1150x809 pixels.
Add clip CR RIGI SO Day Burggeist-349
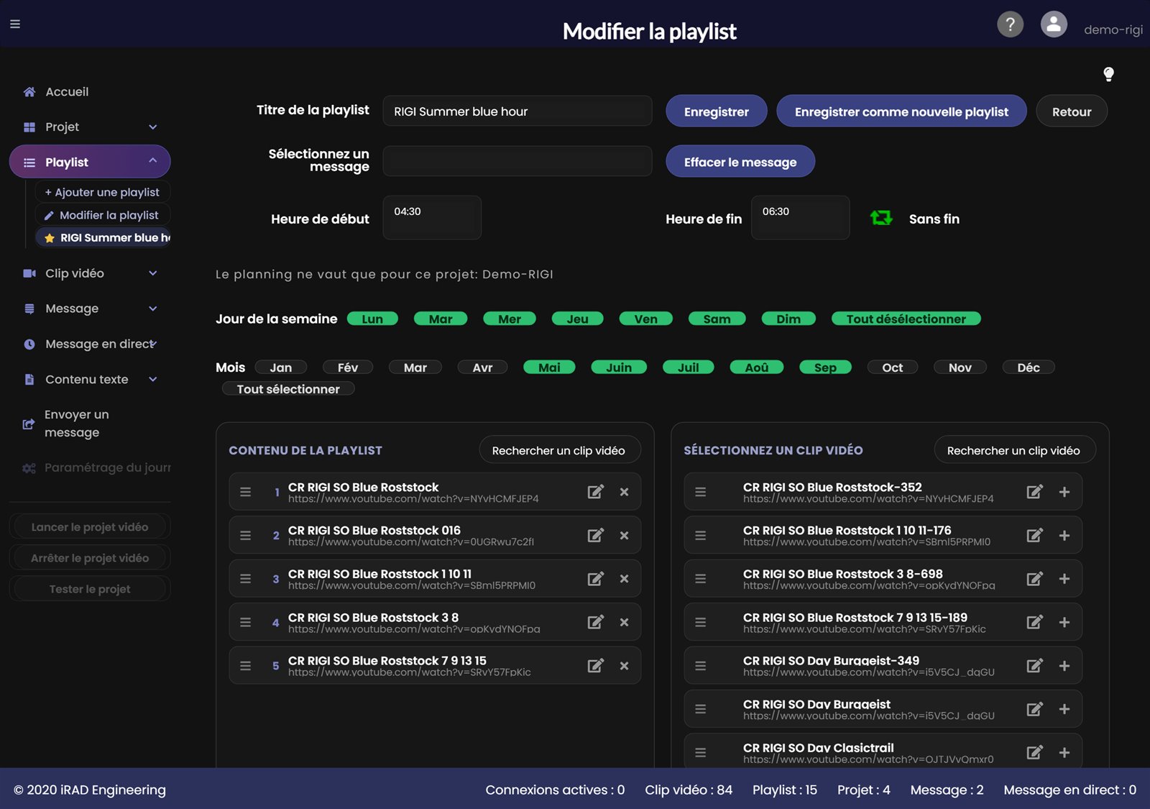[1064, 665]
